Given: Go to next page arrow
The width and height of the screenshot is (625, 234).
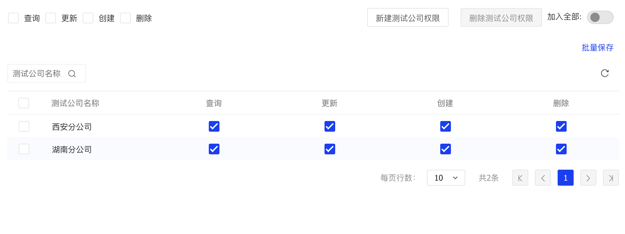Looking at the screenshot, I should click(x=588, y=178).
